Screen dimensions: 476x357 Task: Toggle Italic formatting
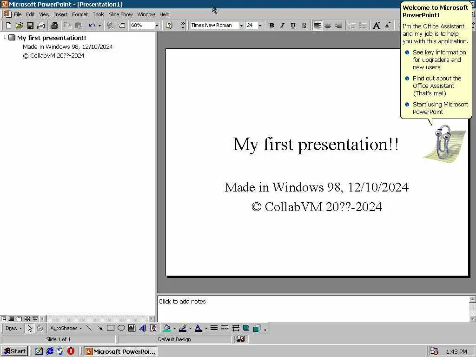[282, 26]
